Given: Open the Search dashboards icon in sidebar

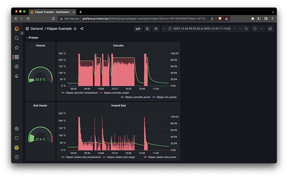Looking at the screenshot, I should 17,38.
